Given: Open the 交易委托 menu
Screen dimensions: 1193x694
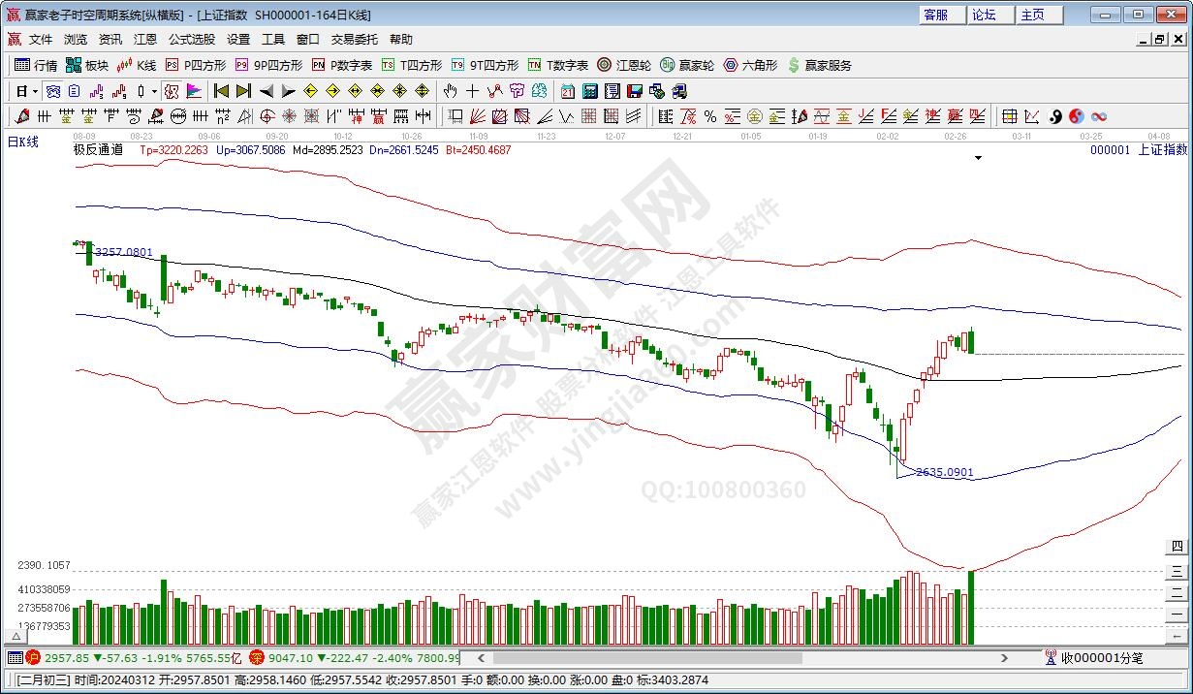Looking at the screenshot, I should [354, 40].
